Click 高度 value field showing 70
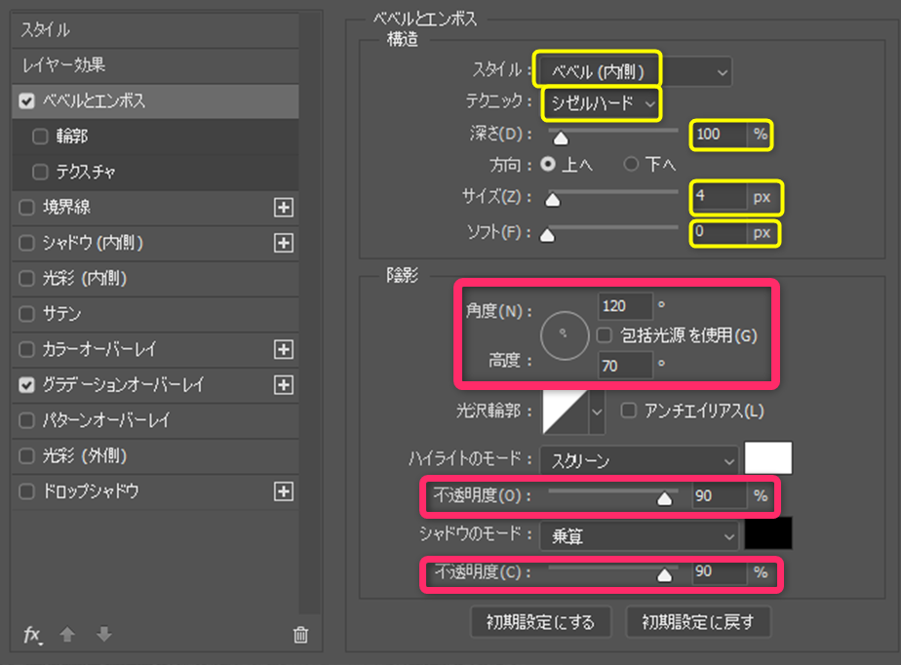The width and height of the screenshot is (901, 665). (x=625, y=366)
